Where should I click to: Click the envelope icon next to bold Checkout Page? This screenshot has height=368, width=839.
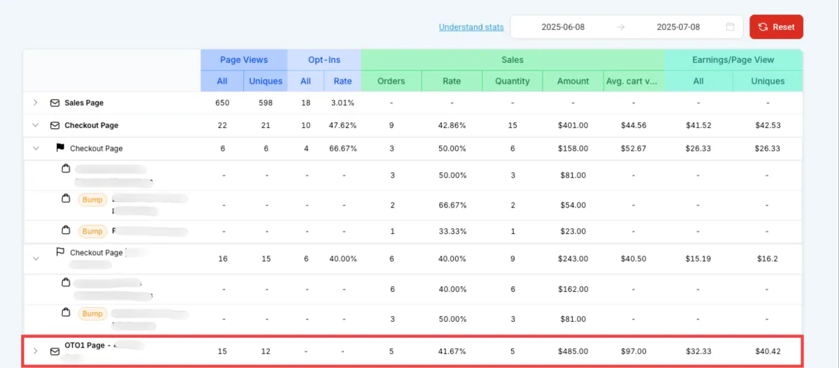coord(55,126)
